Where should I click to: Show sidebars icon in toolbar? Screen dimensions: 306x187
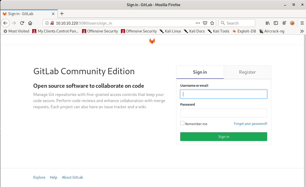tap(276, 23)
